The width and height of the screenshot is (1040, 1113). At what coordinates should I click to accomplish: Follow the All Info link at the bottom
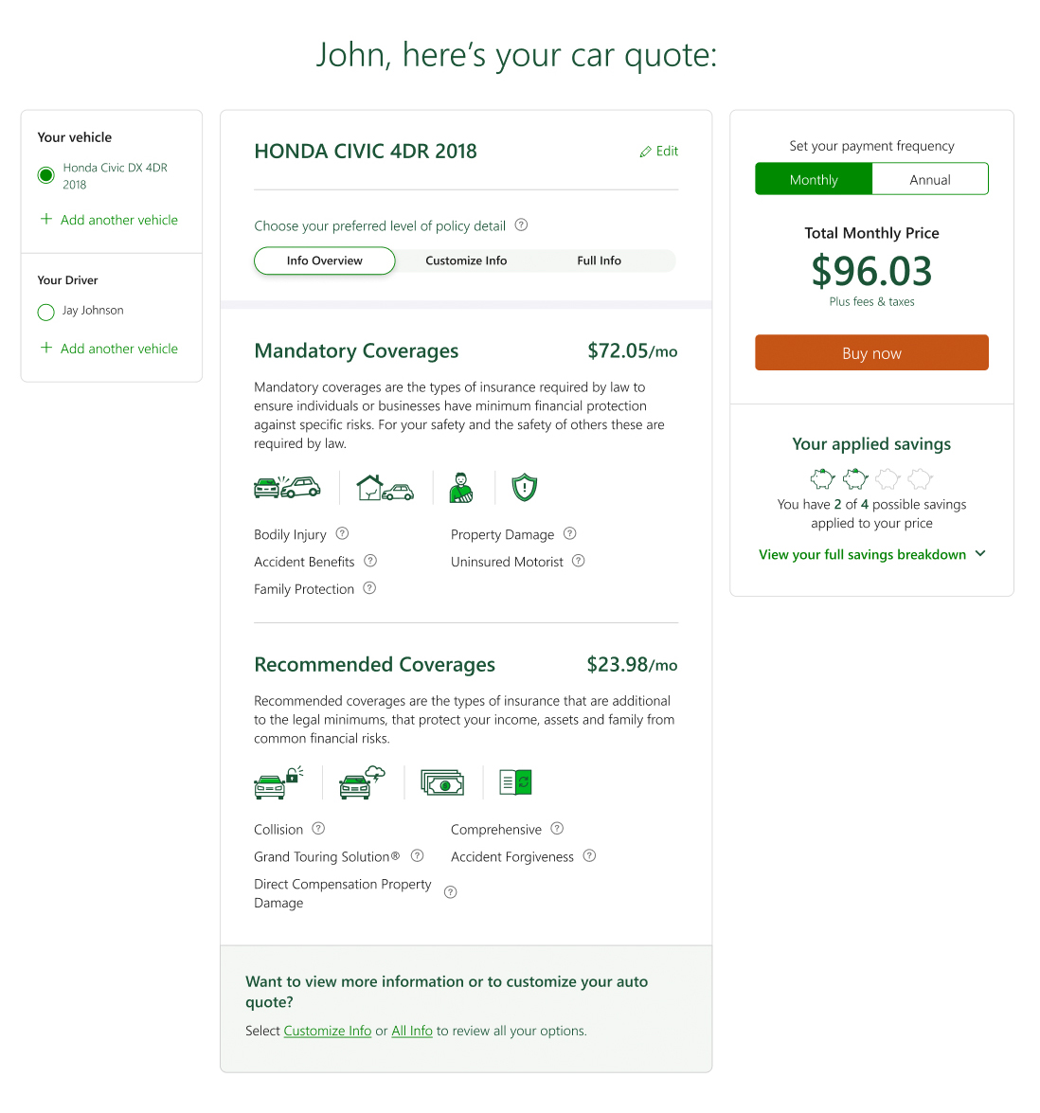pyautogui.click(x=412, y=1031)
